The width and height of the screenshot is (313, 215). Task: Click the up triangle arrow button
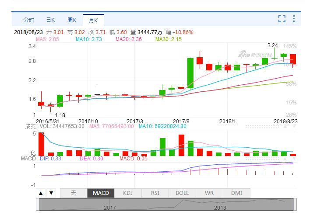tap(41, 193)
